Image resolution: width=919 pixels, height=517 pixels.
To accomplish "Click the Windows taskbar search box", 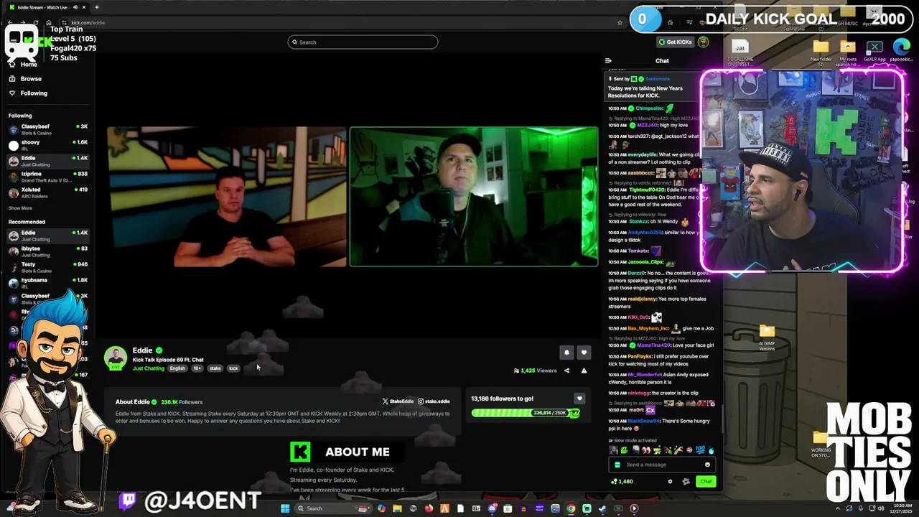I will (332, 508).
